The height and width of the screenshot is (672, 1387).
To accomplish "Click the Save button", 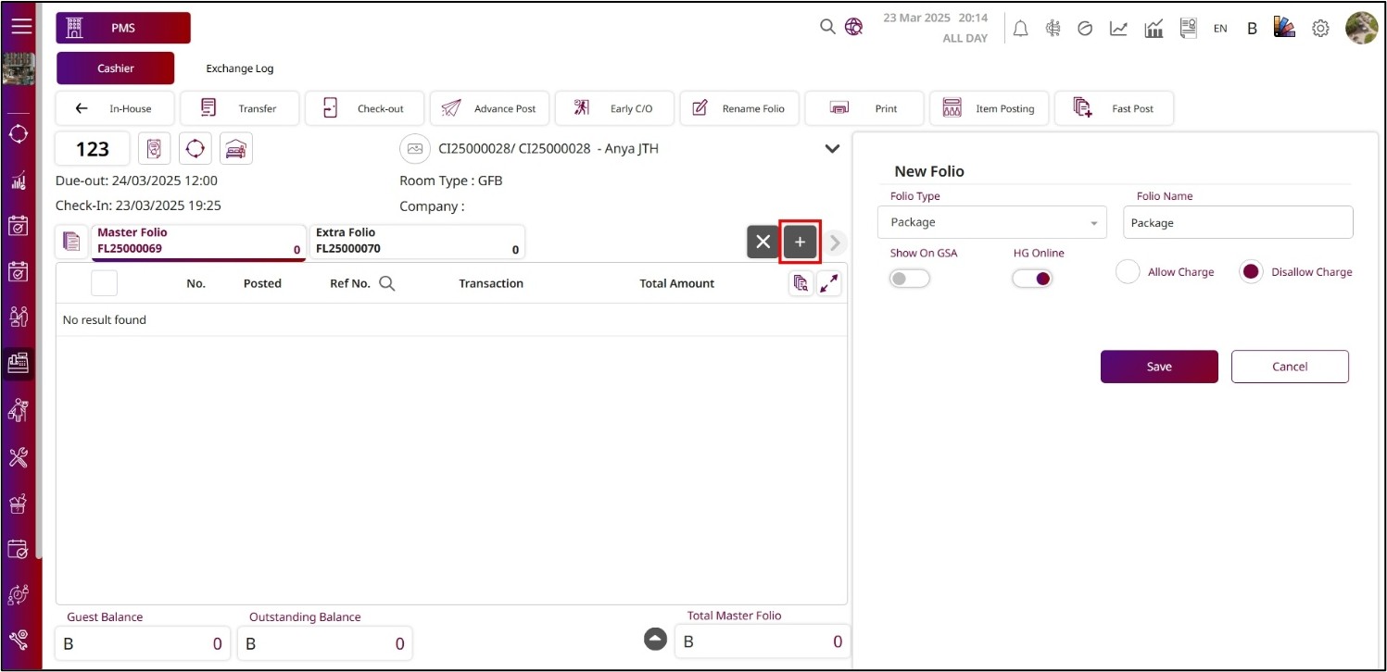I will (1158, 367).
